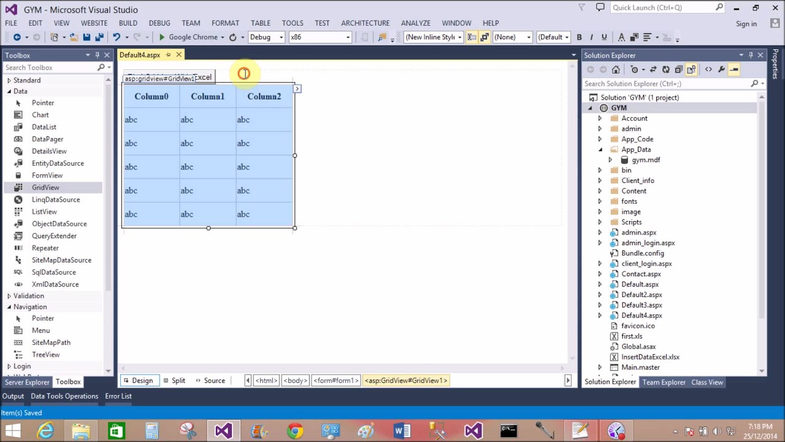Click the Open File toolbar icon
This screenshot has height=442, width=785.
pyautogui.click(x=73, y=37)
